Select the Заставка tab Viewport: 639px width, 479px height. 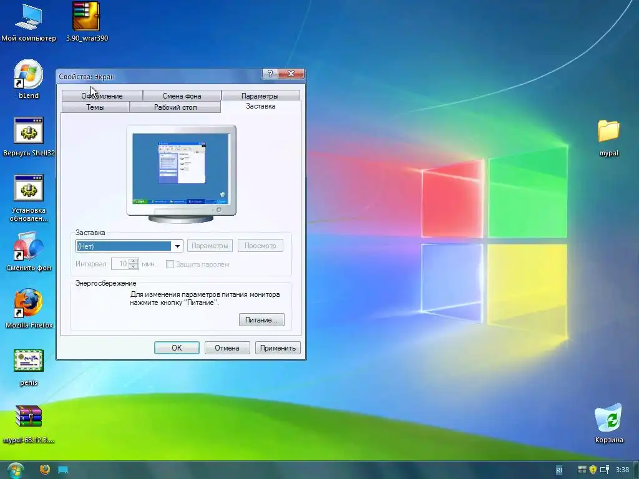pyautogui.click(x=260, y=106)
